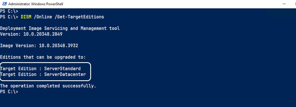This screenshot has height=107, width=296.
Task: Select the /Online parameter text
Action: click(43, 17)
